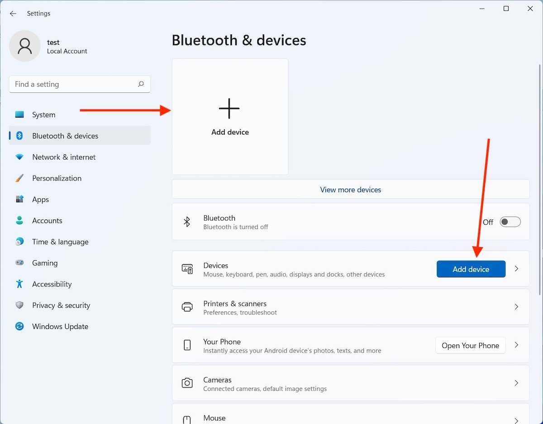This screenshot has height=424, width=543.
Task: Expand Devices row with chevron arrow
Action: [x=516, y=269]
